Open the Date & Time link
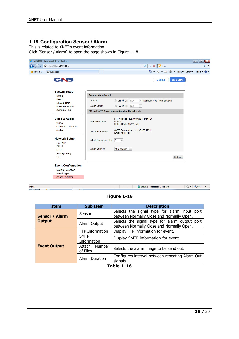Image resolution: width=239 pixels, height=339 pixels. (63, 103)
